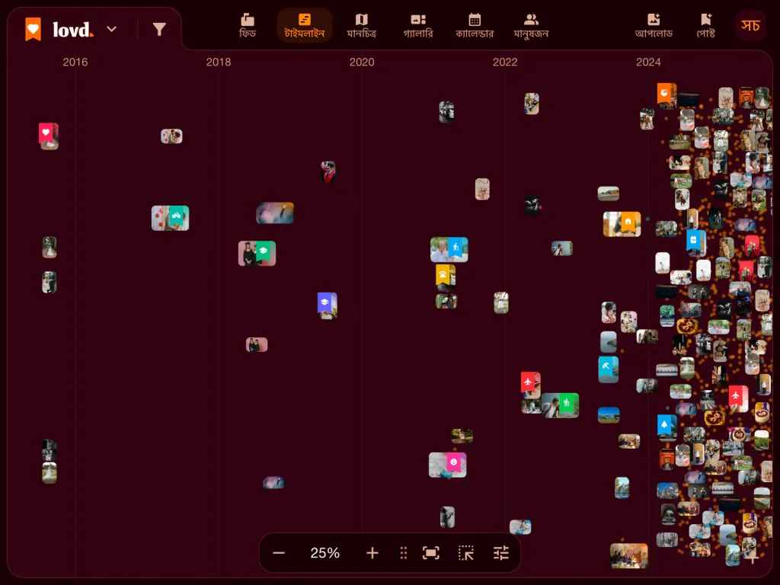Open the purple graduation cap memory
The width and height of the screenshot is (780, 585).
pos(327,305)
